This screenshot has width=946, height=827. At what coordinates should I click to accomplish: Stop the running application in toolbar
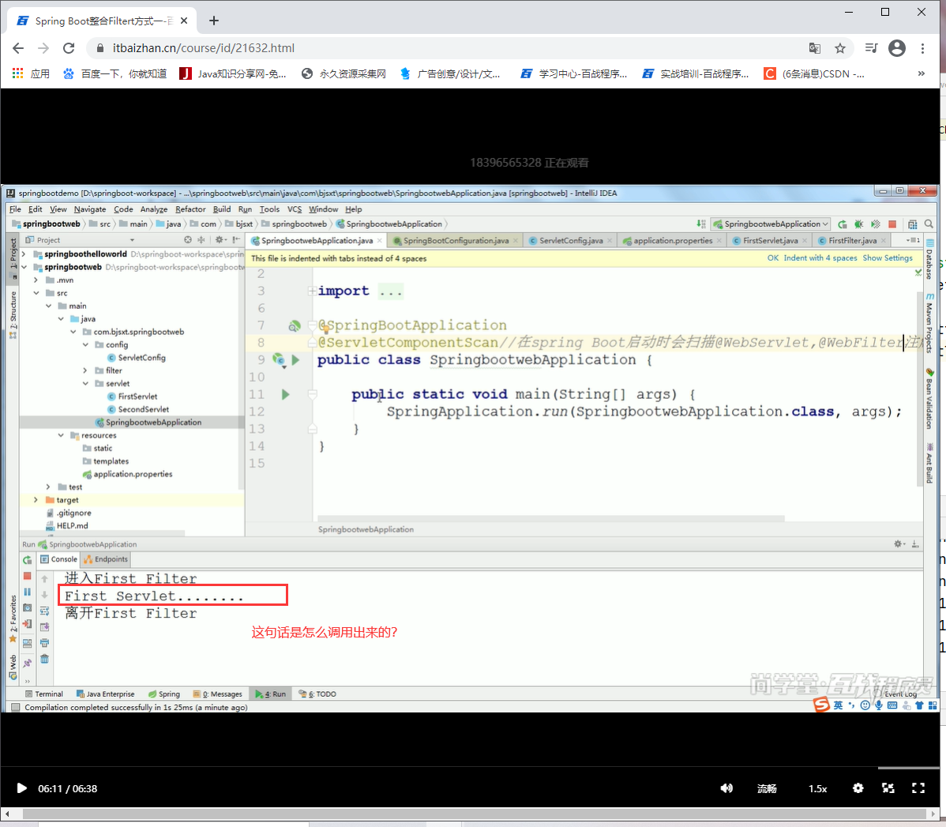point(892,224)
